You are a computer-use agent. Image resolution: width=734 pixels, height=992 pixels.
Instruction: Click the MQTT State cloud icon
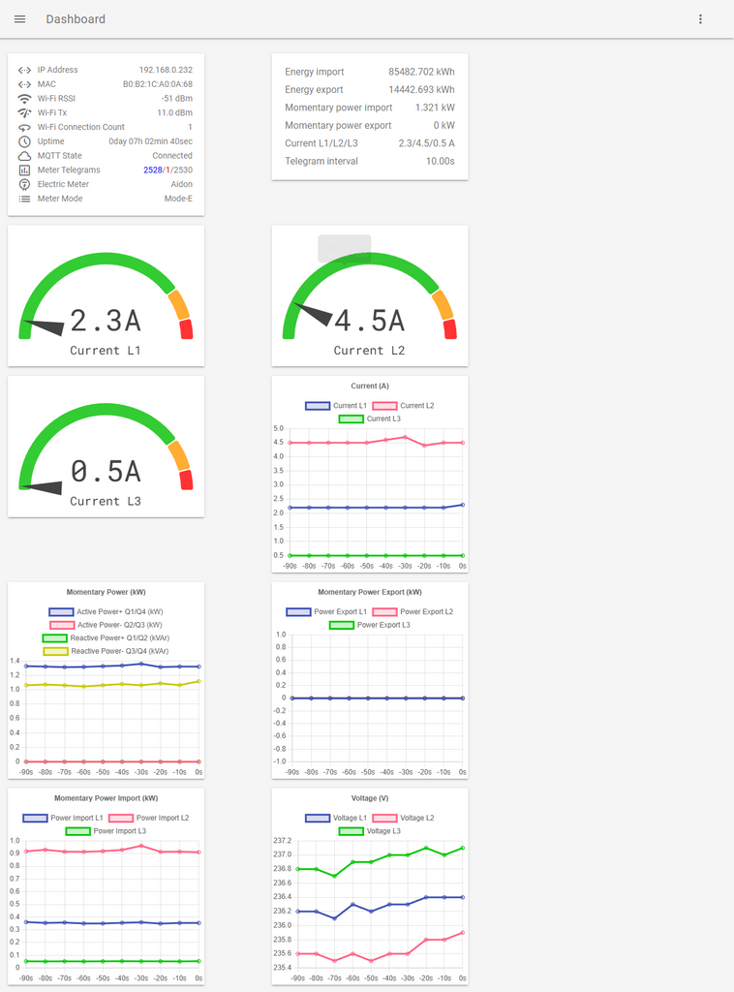tap(24, 156)
